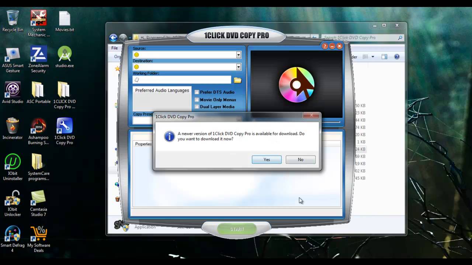Image resolution: width=472 pixels, height=265 pixels.
Task: Click the Application label in Explorer details pane
Action: (145, 227)
